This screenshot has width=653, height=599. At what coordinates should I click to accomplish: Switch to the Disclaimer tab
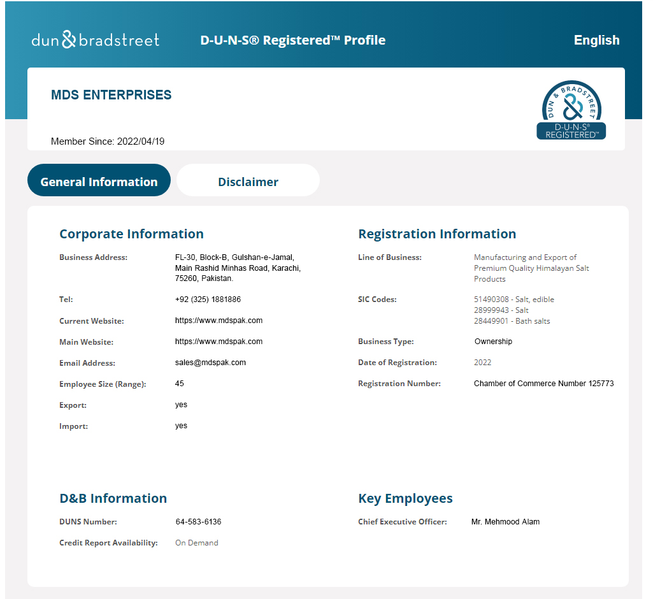248,182
